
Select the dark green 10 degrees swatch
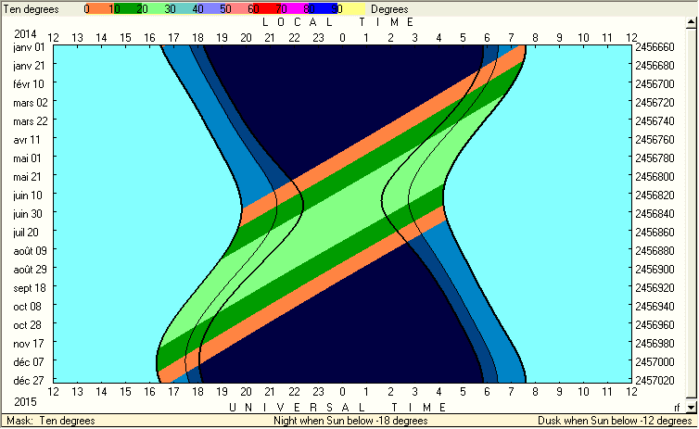tap(128, 9)
